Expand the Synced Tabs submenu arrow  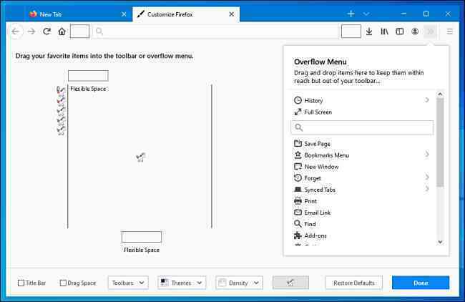(427, 189)
